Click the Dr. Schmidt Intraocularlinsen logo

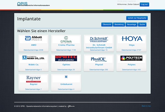tap(99, 40)
